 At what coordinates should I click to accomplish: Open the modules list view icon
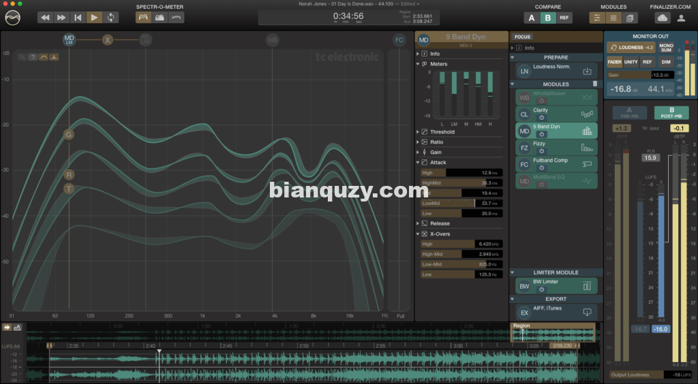(613, 18)
